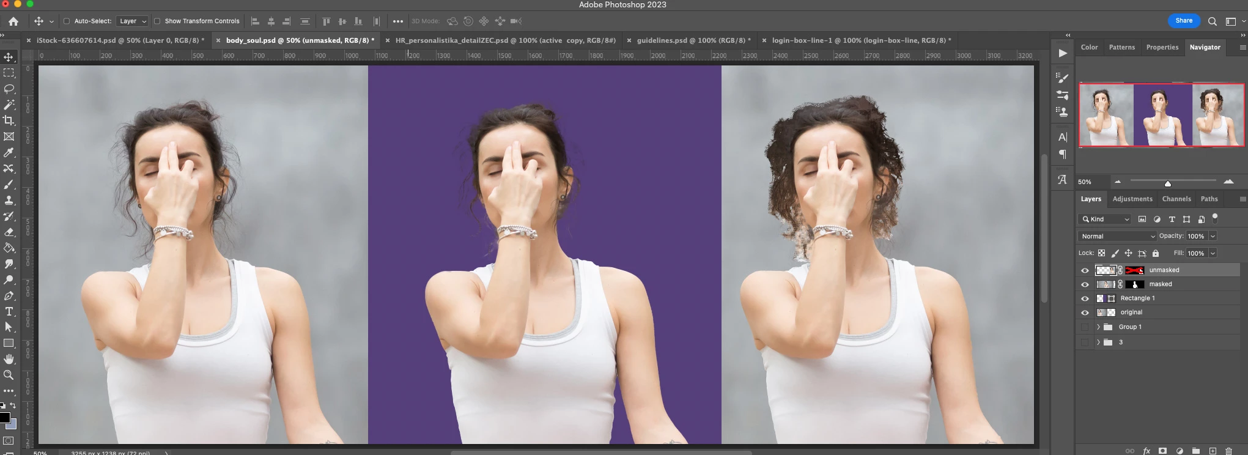Open the Kind filter dropdown

[x=1106, y=219]
